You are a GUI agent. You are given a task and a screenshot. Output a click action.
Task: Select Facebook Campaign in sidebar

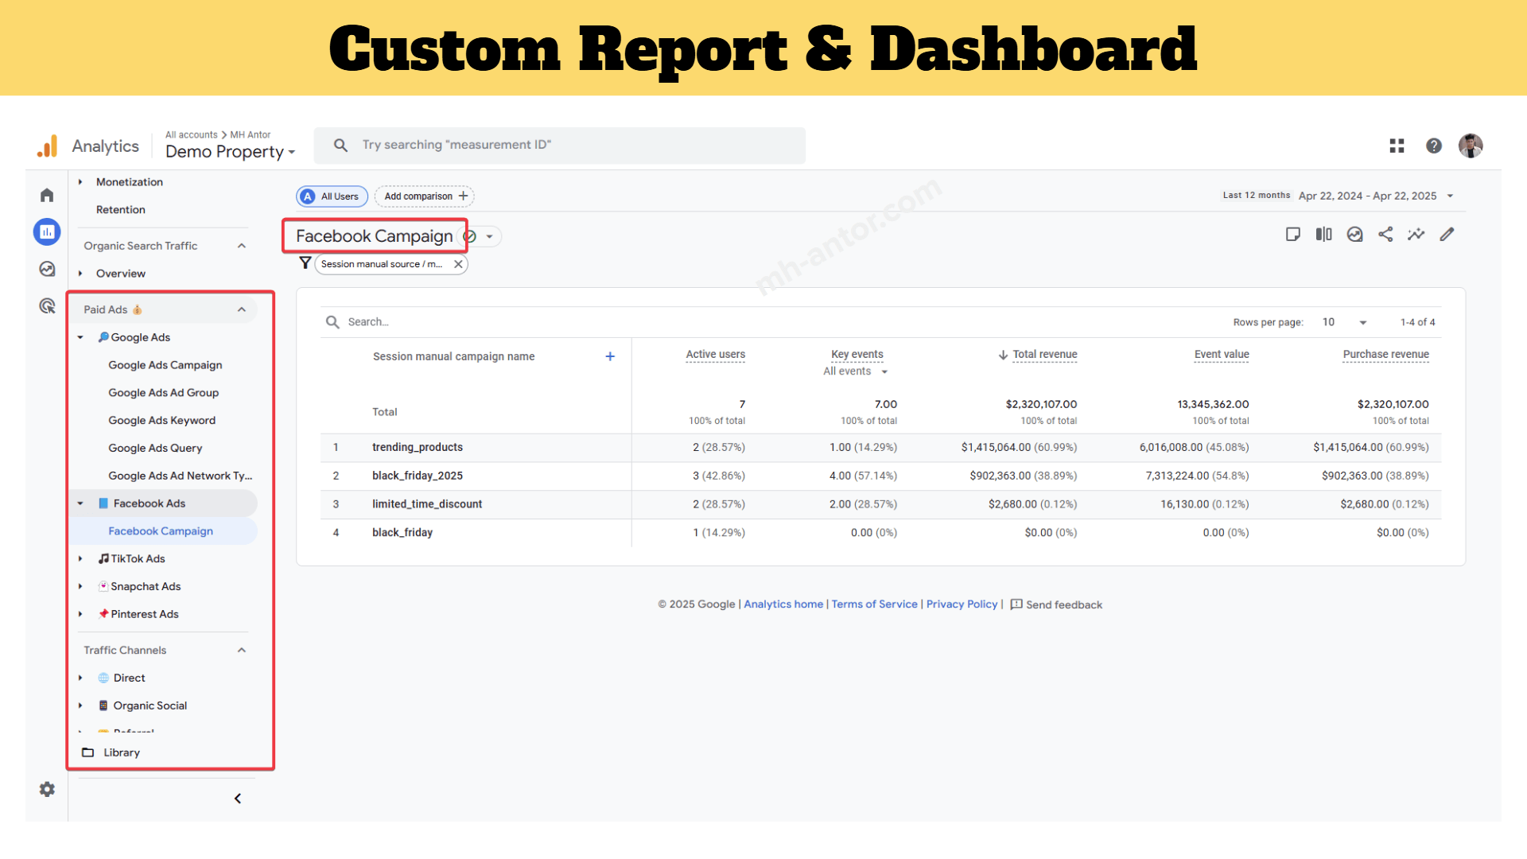(161, 531)
